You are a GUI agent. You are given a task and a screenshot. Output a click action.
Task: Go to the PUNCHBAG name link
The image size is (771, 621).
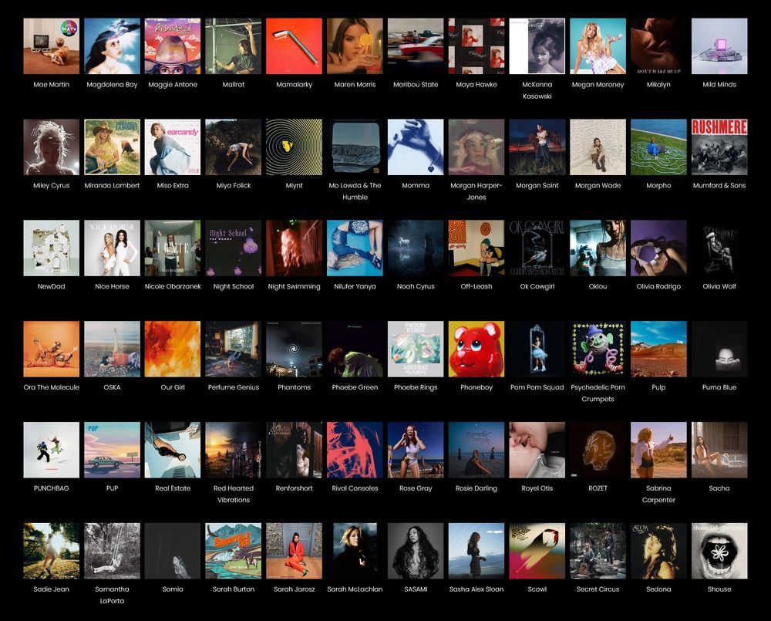click(51, 488)
